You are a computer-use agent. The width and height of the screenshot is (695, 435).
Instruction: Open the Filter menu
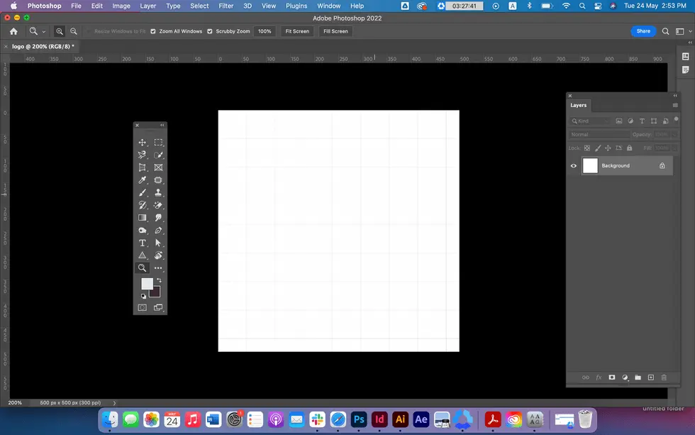(226, 6)
